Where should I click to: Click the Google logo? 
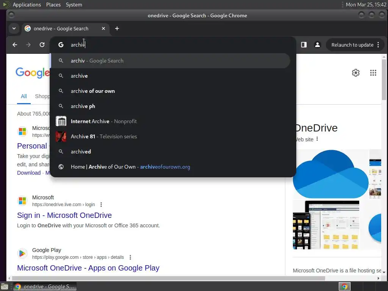coord(33,73)
